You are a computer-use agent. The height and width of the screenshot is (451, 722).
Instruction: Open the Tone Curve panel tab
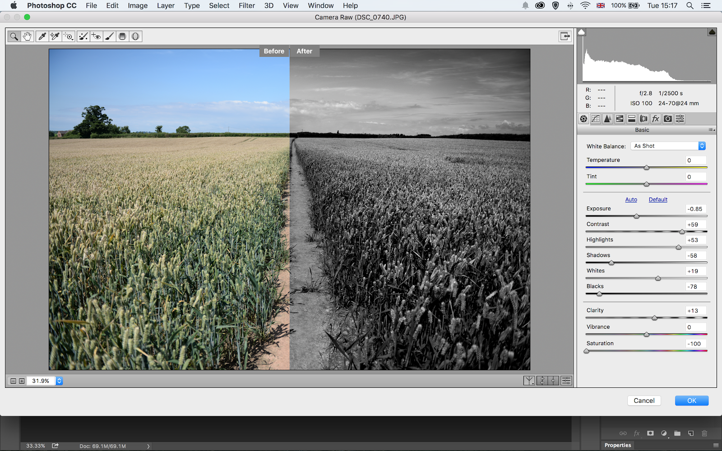click(596, 119)
